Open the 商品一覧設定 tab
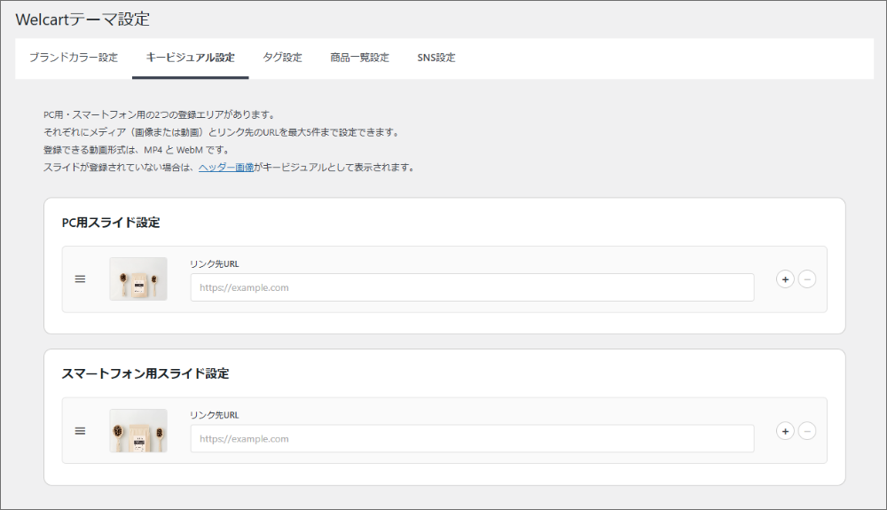The image size is (887, 510). coord(360,58)
